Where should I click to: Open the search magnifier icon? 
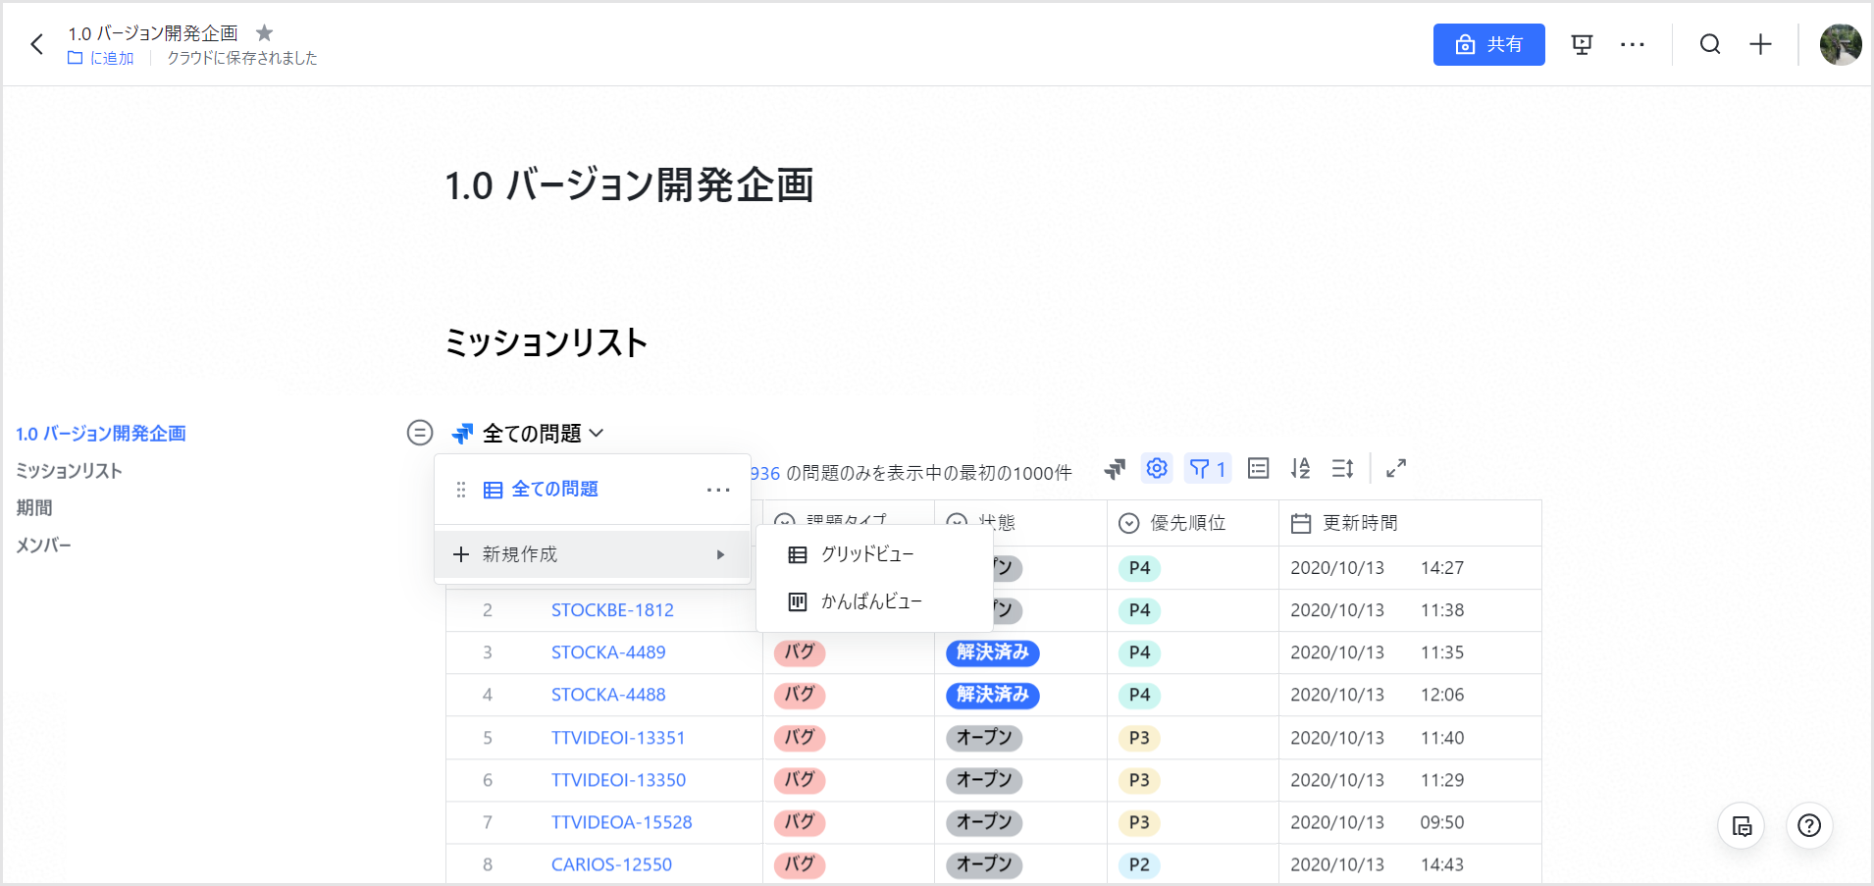[x=1710, y=44]
